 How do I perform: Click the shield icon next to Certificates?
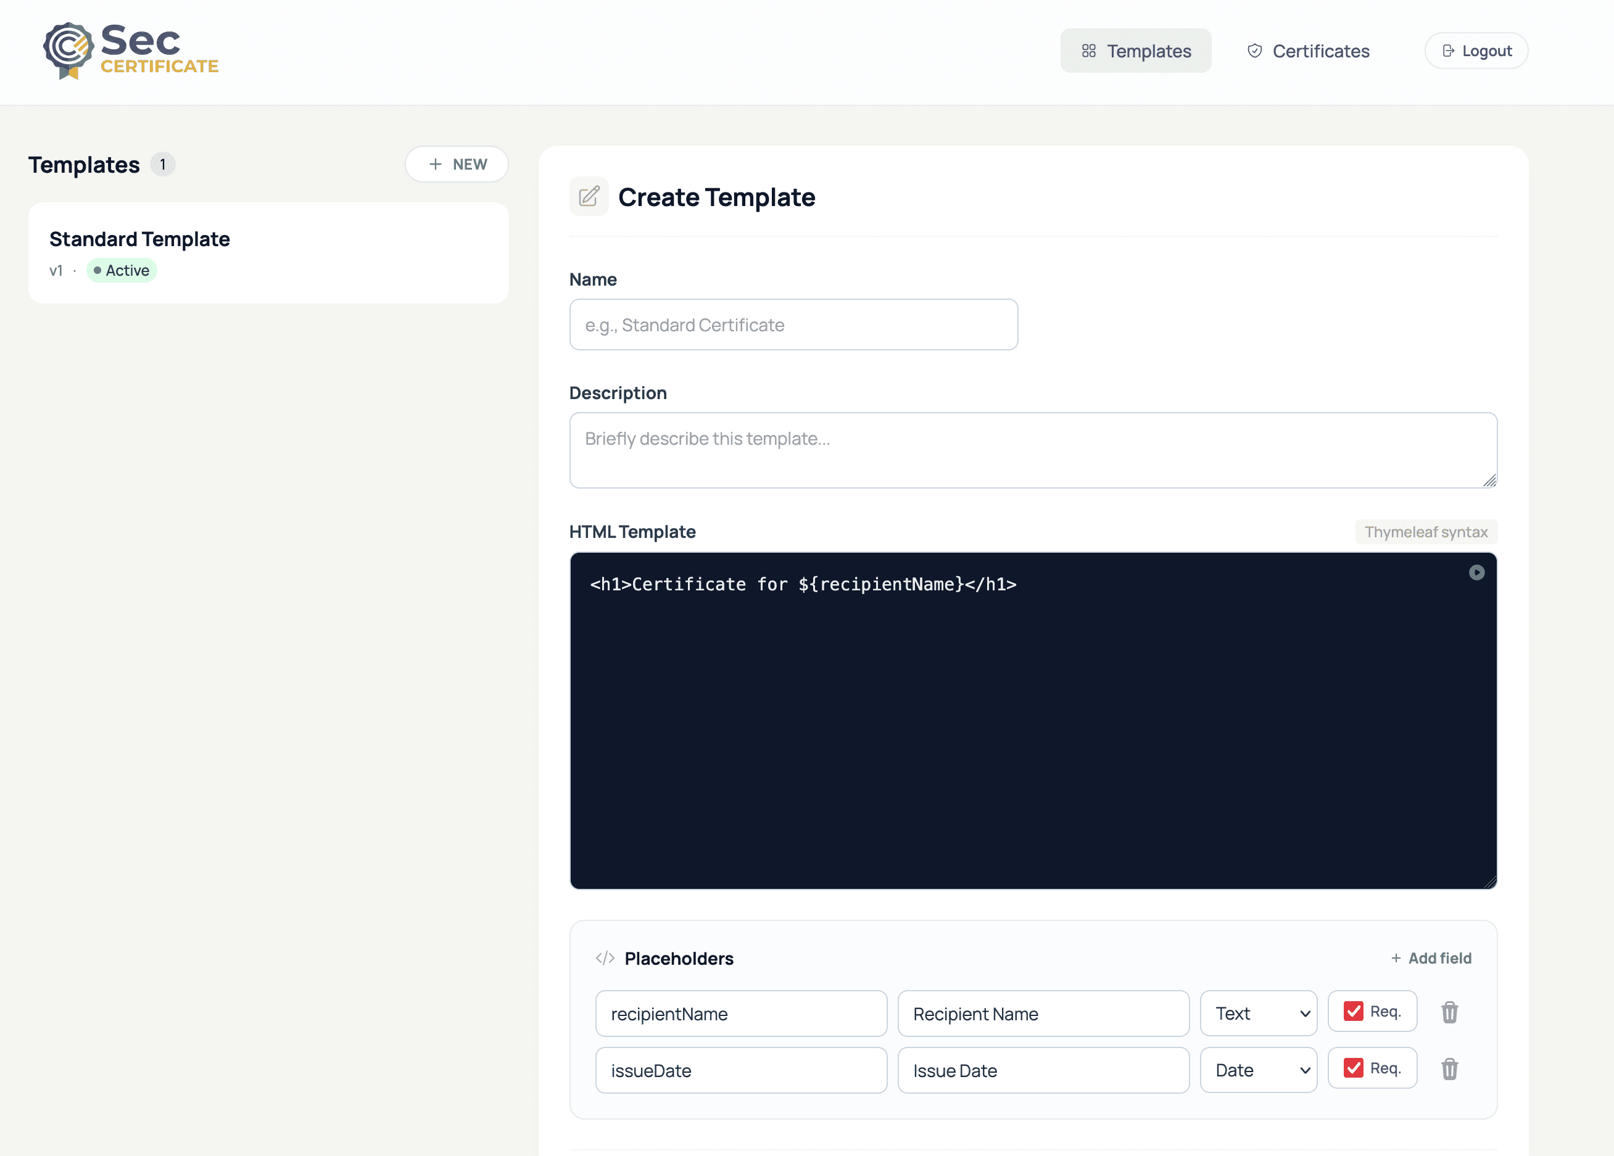pos(1255,51)
